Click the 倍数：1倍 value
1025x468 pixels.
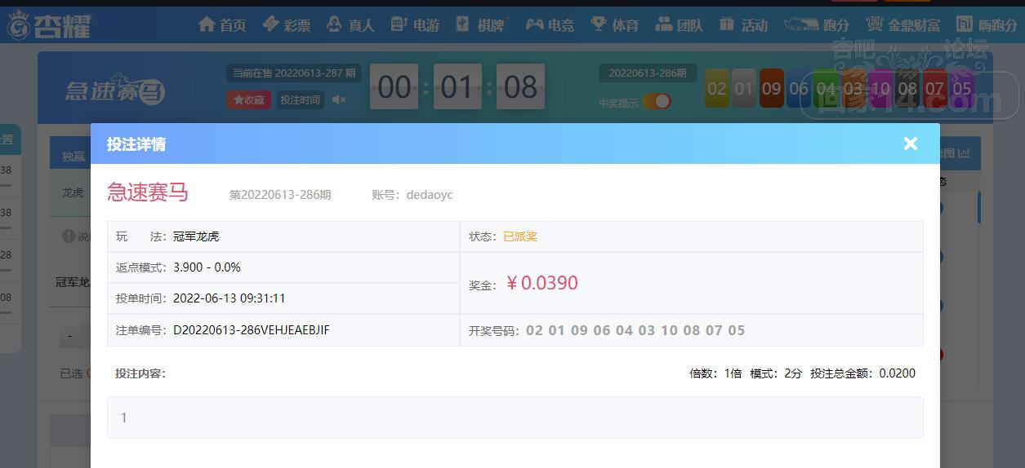(715, 373)
